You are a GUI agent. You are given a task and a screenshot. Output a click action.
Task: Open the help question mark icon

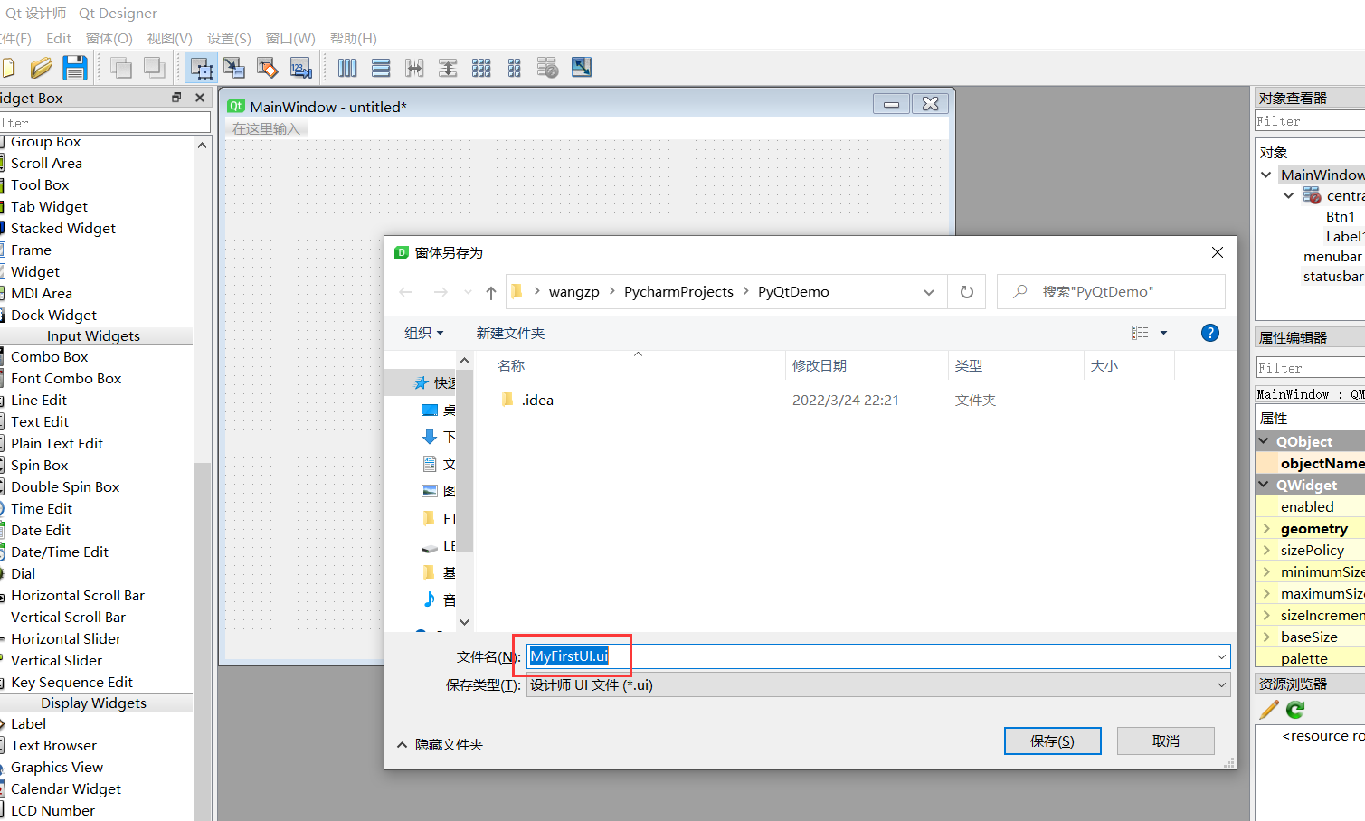[1209, 333]
